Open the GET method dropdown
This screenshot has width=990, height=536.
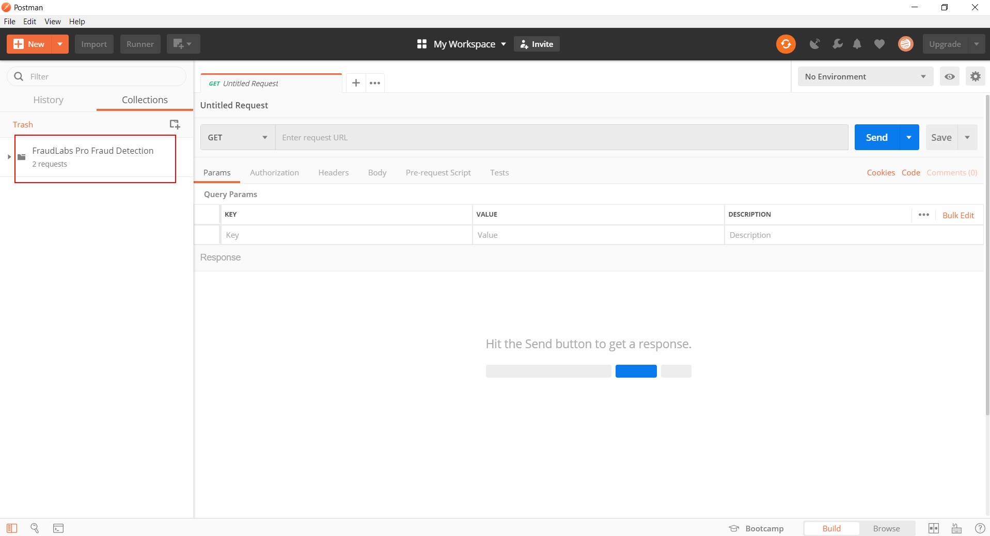(x=238, y=137)
